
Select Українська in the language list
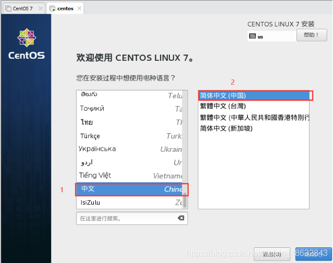pos(129,149)
